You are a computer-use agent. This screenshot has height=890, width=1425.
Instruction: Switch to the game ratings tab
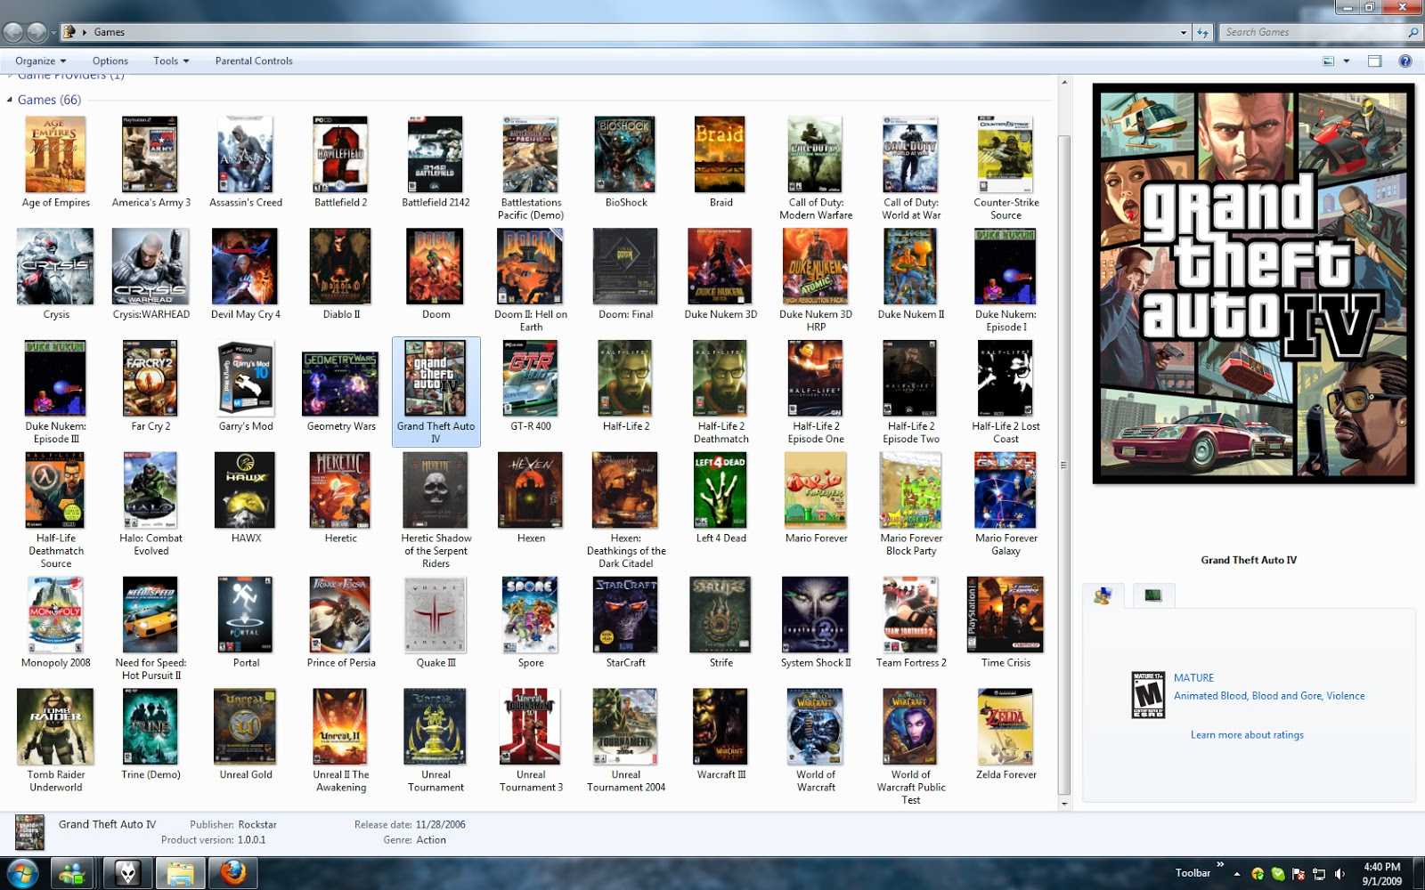coord(1103,595)
